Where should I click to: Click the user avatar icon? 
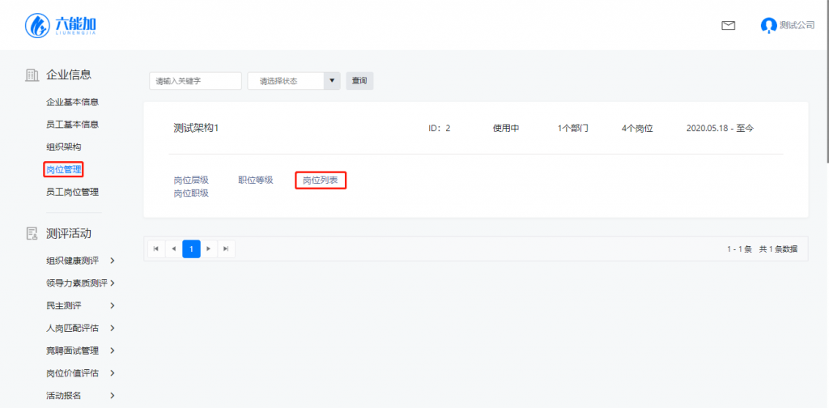click(768, 25)
